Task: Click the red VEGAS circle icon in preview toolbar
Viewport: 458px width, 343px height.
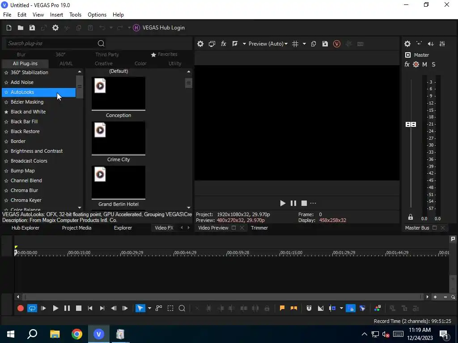Action: (337, 44)
